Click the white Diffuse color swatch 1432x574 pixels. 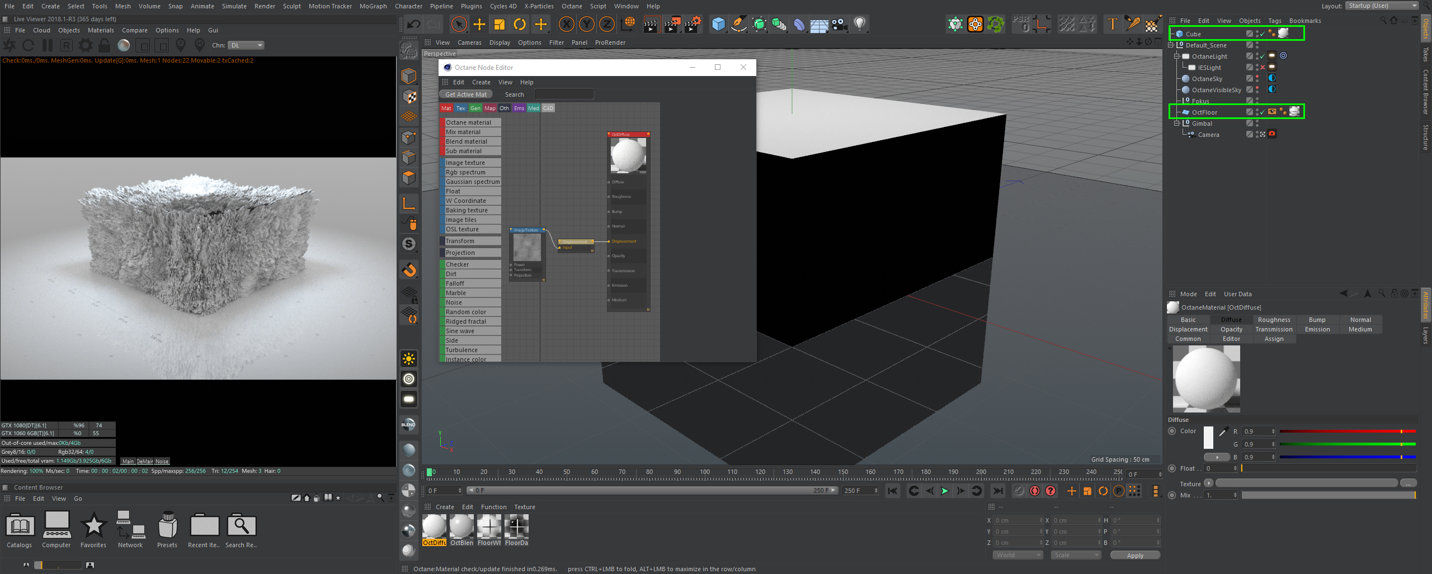[x=1208, y=438]
